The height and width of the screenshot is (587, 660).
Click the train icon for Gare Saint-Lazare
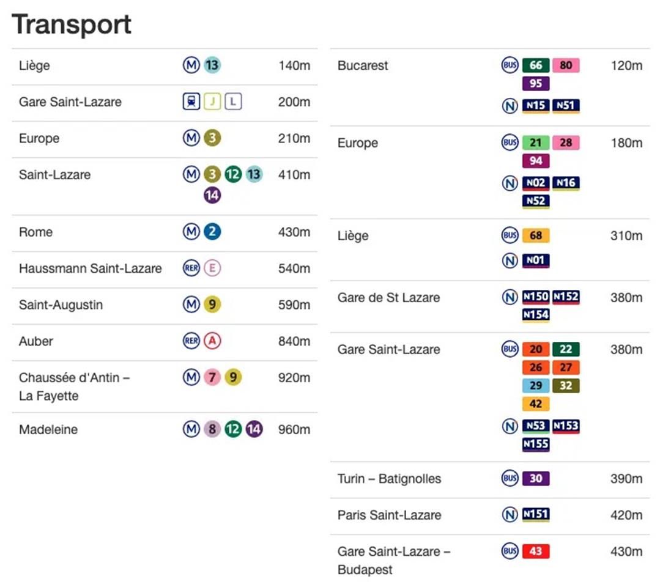(191, 102)
